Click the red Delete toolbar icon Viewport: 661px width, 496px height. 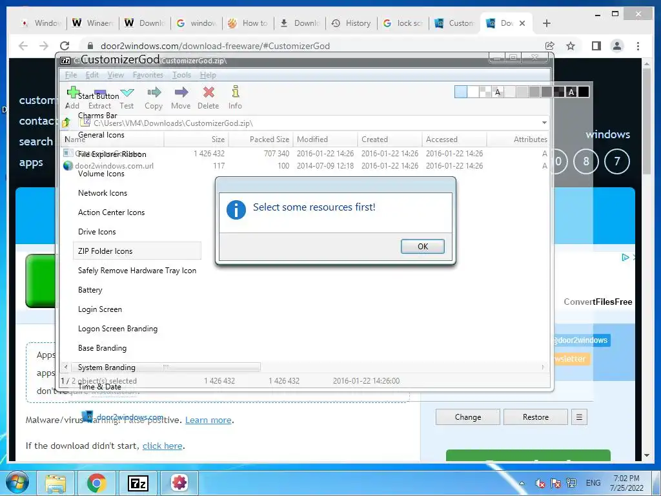[208, 92]
